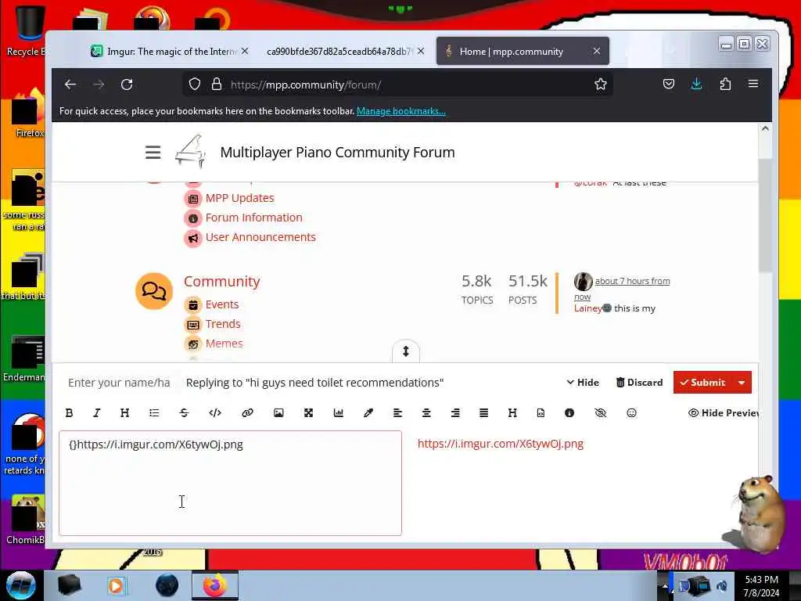Open the forum hamburger menu
The image size is (801, 601).
[153, 153]
